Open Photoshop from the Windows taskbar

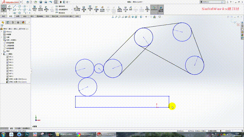27,134
